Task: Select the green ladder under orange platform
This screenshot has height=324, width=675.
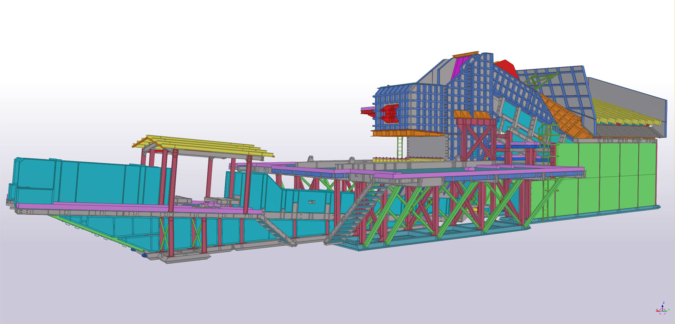Action: pyautogui.click(x=400, y=147)
